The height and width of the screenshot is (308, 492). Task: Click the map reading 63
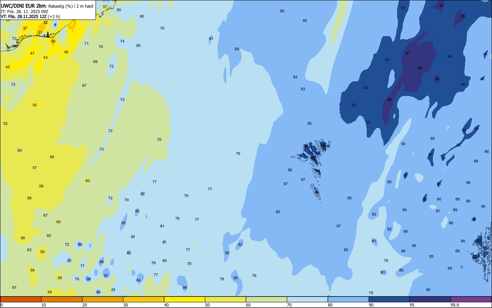[29, 250]
